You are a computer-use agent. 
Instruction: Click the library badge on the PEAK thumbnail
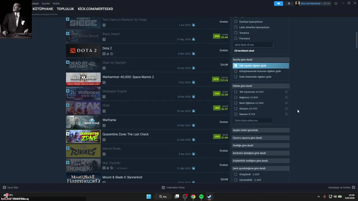click(x=68, y=105)
